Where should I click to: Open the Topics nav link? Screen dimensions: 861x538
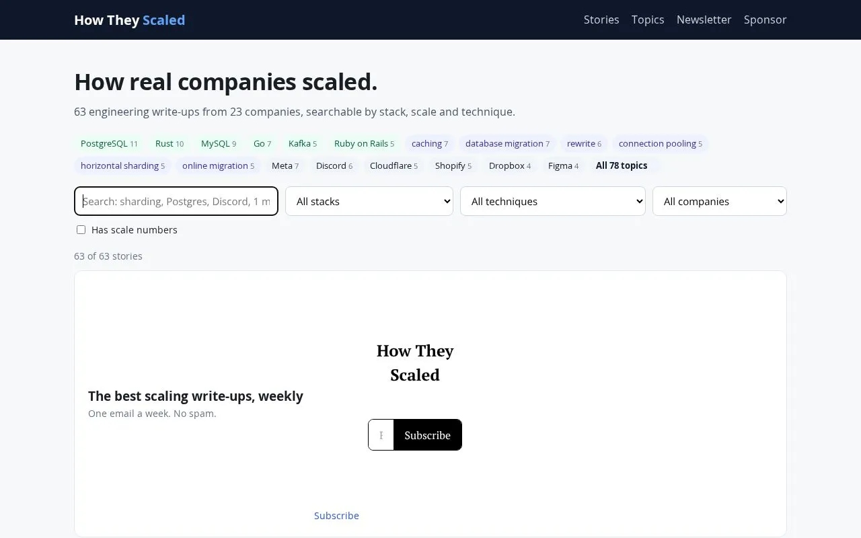(x=648, y=20)
